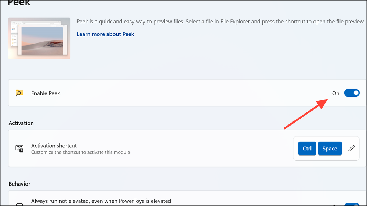Viewport: 367px width, 206px height.
Task: Click 'Always run not elevated' setting label
Action: [101, 201]
